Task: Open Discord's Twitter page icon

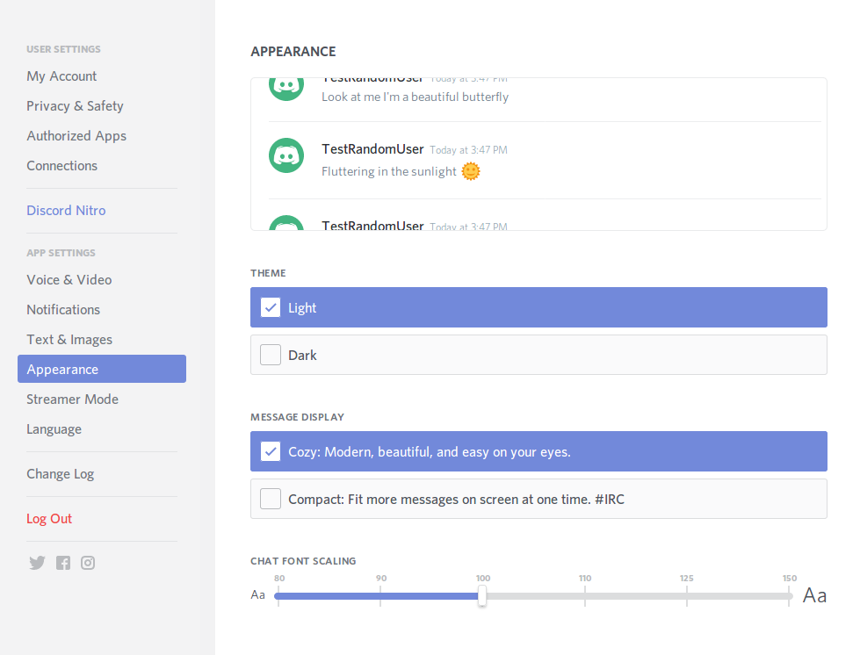Action: [37, 563]
